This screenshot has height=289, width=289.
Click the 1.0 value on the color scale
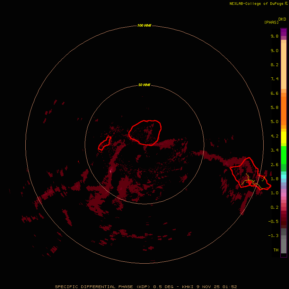tap(275, 193)
